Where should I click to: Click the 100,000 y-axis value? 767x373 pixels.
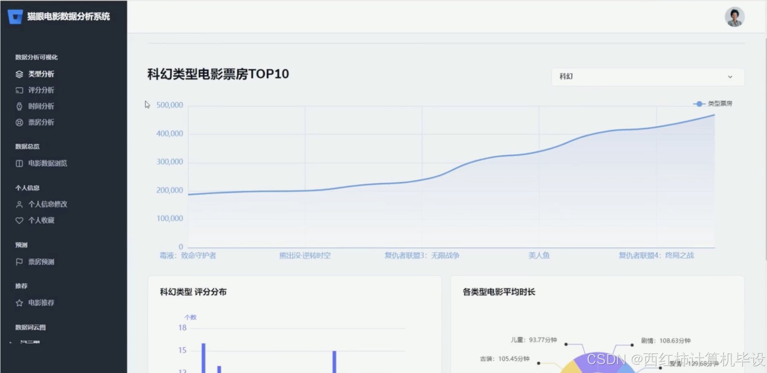click(169, 218)
